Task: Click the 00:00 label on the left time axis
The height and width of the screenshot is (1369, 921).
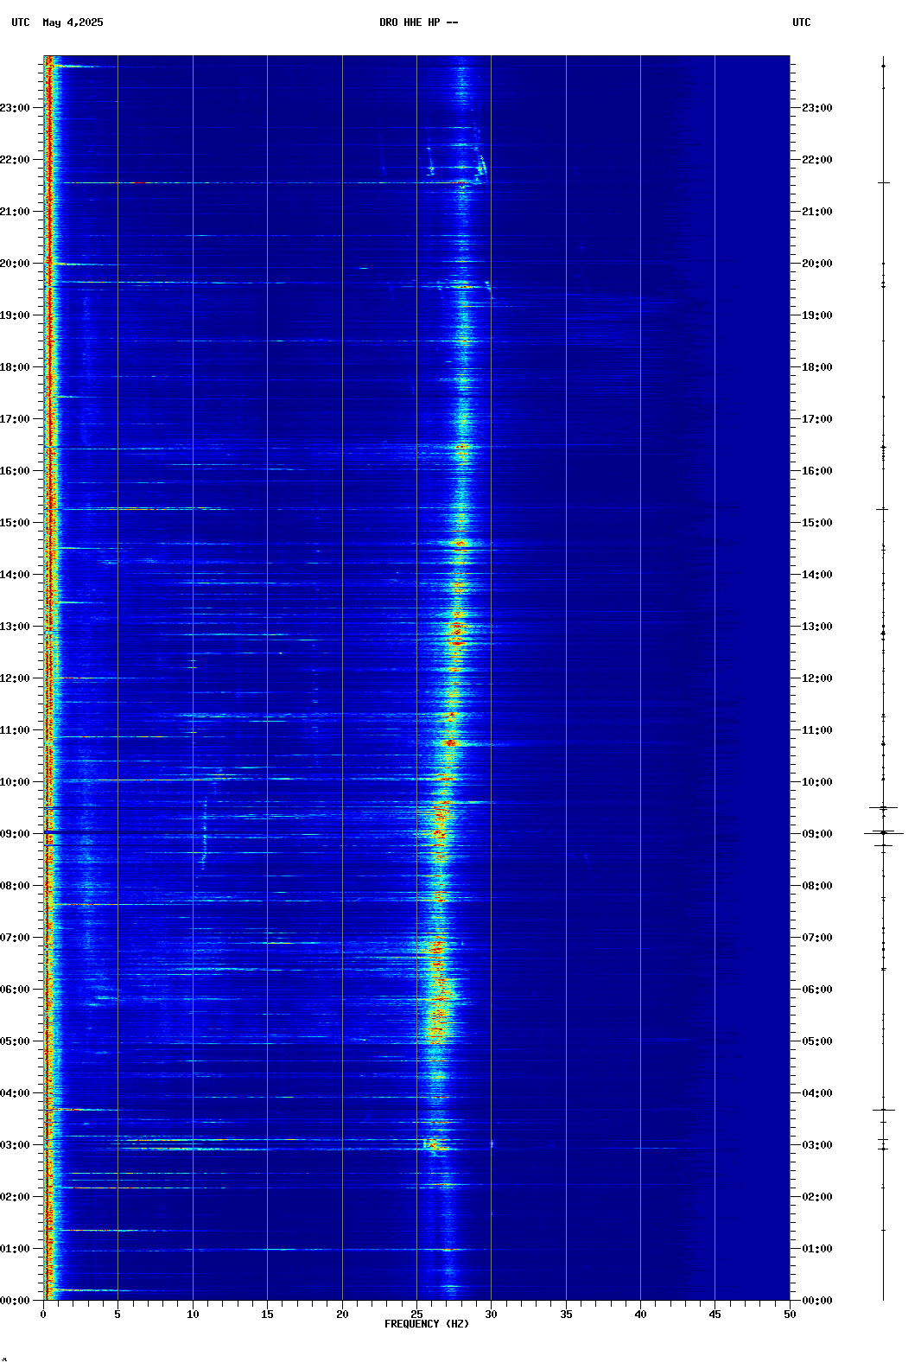Action: tap(15, 1301)
